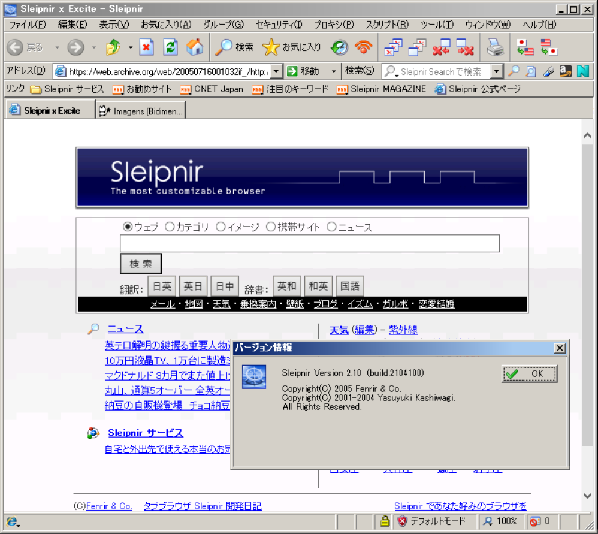Open the Forward button history dropdown
Screen dimensions: 598x534
click(x=94, y=48)
